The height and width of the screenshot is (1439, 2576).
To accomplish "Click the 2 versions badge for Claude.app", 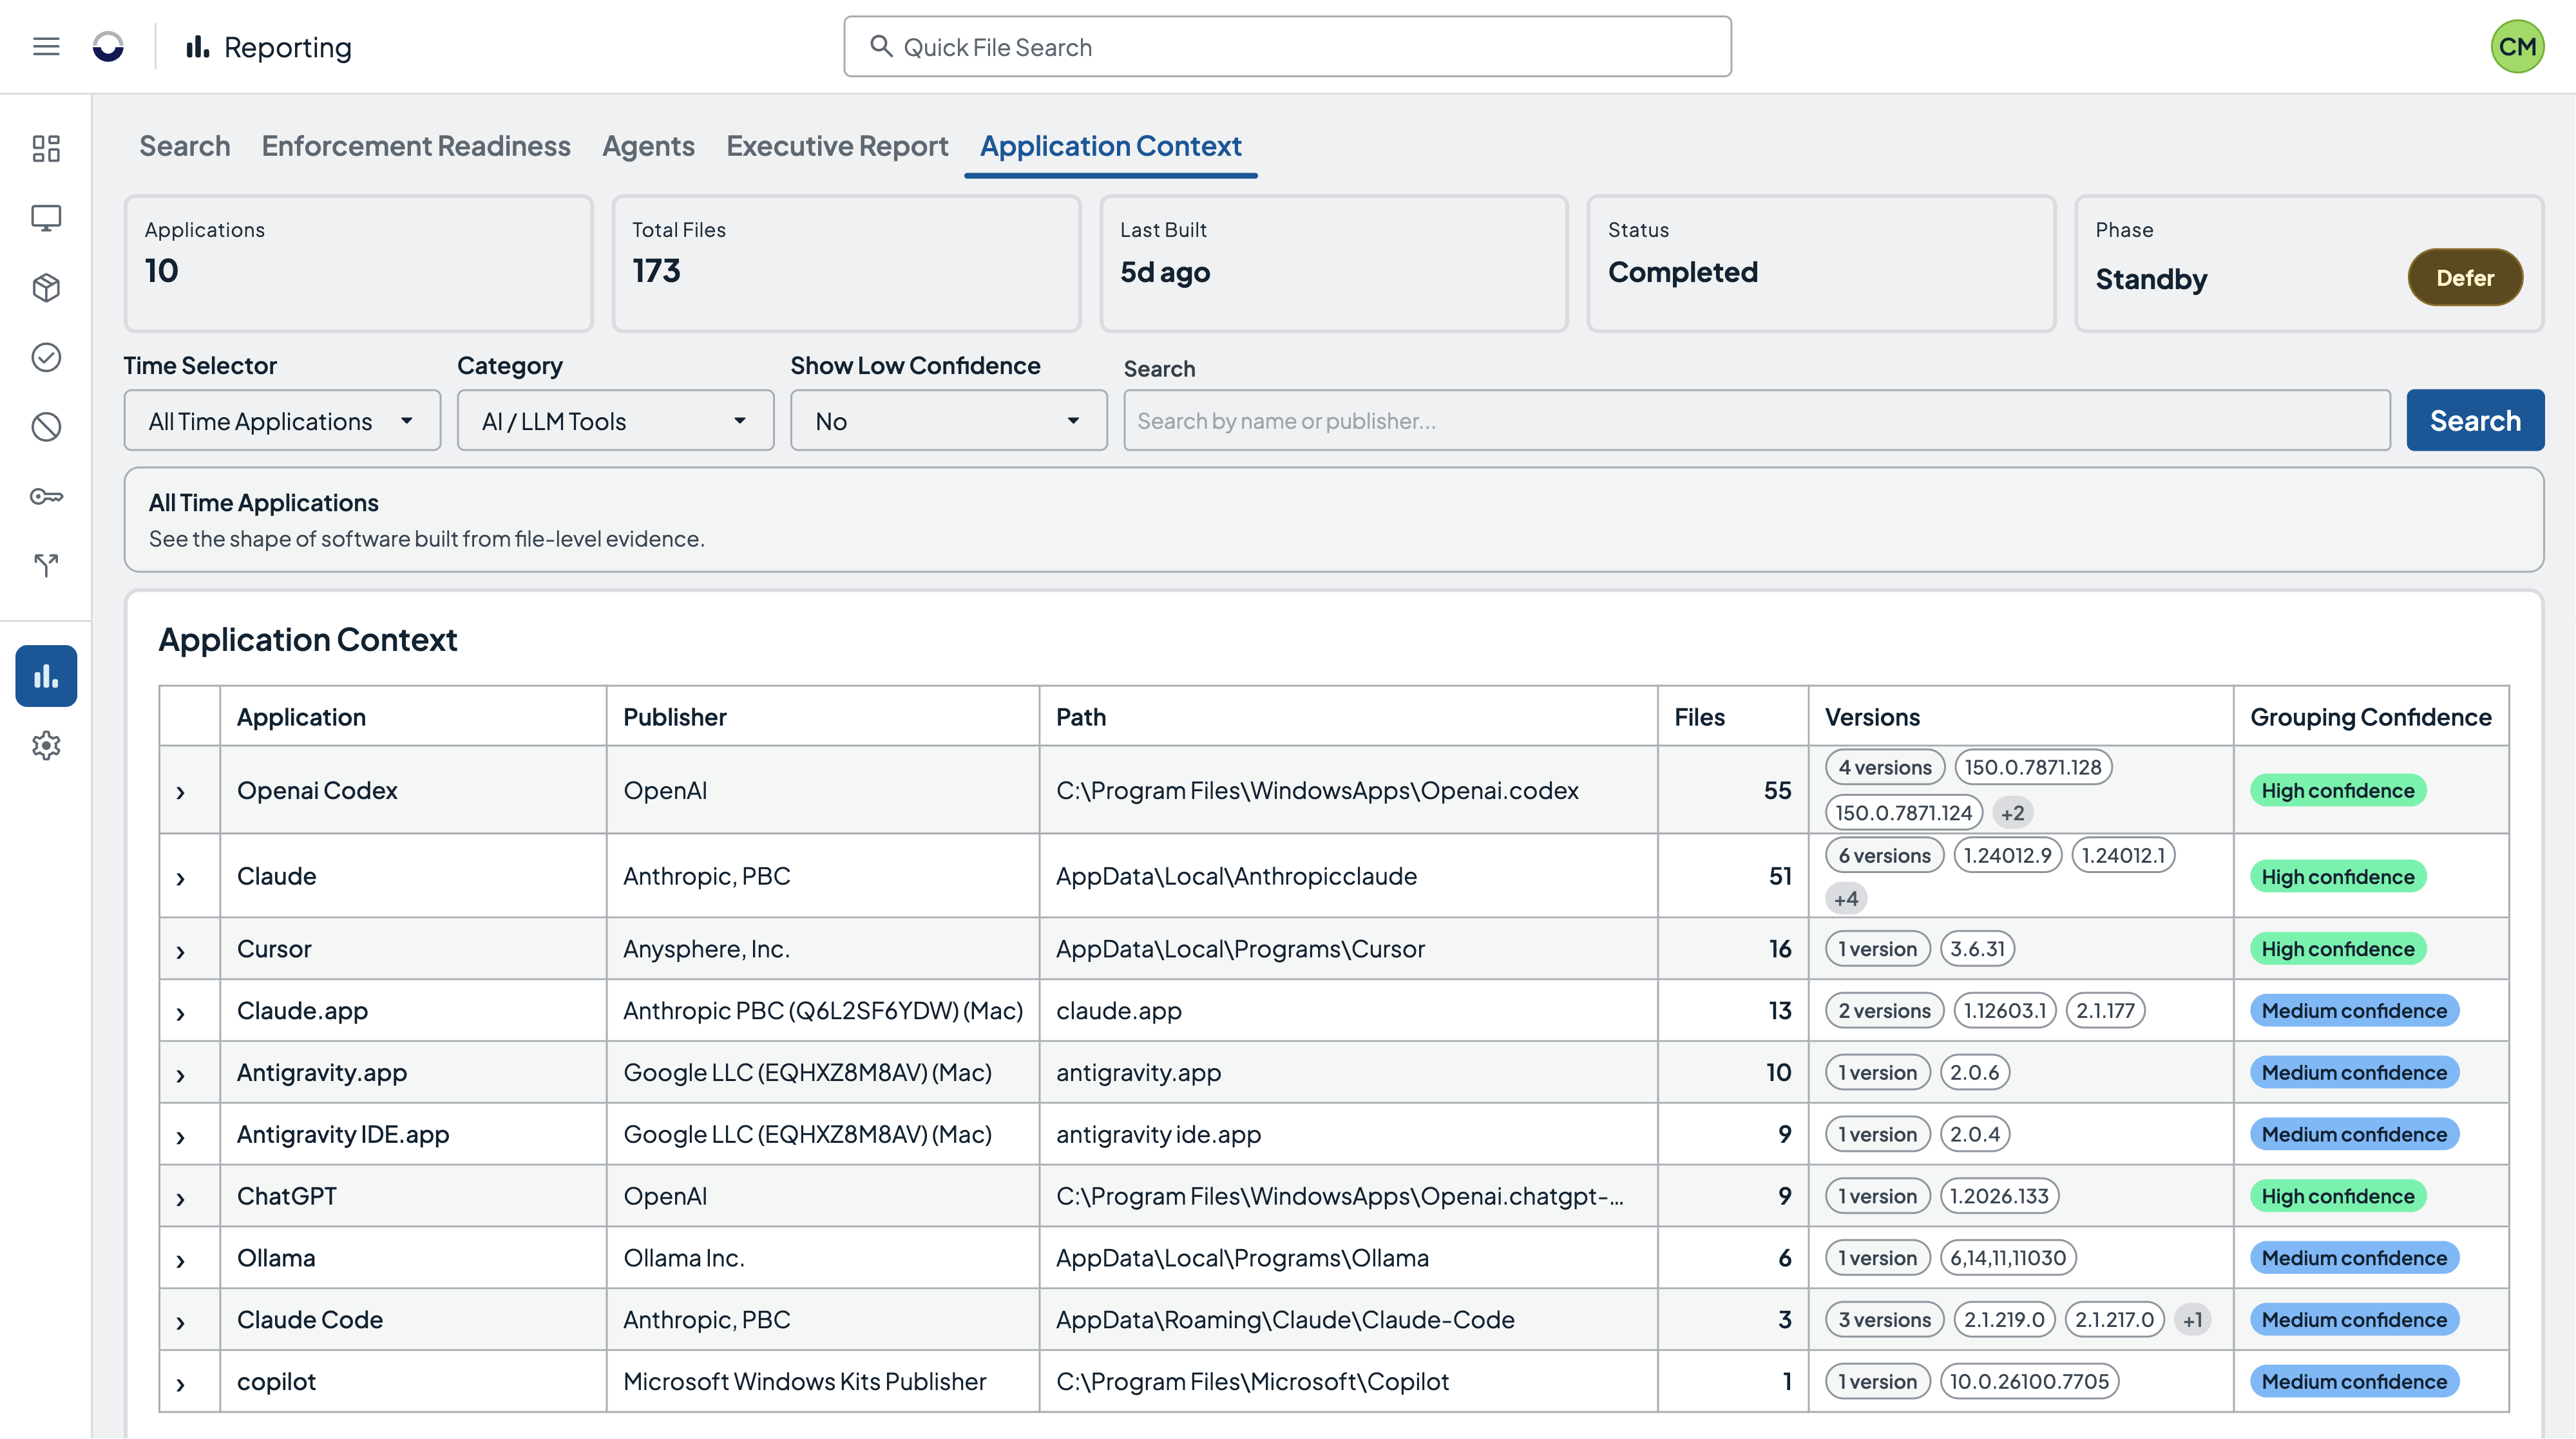I will click(x=1885, y=1010).
